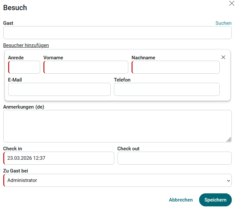Image resolution: width=235 pixels, height=209 pixels.
Task: Click the Besuch dialog heading
Action: (15, 8)
